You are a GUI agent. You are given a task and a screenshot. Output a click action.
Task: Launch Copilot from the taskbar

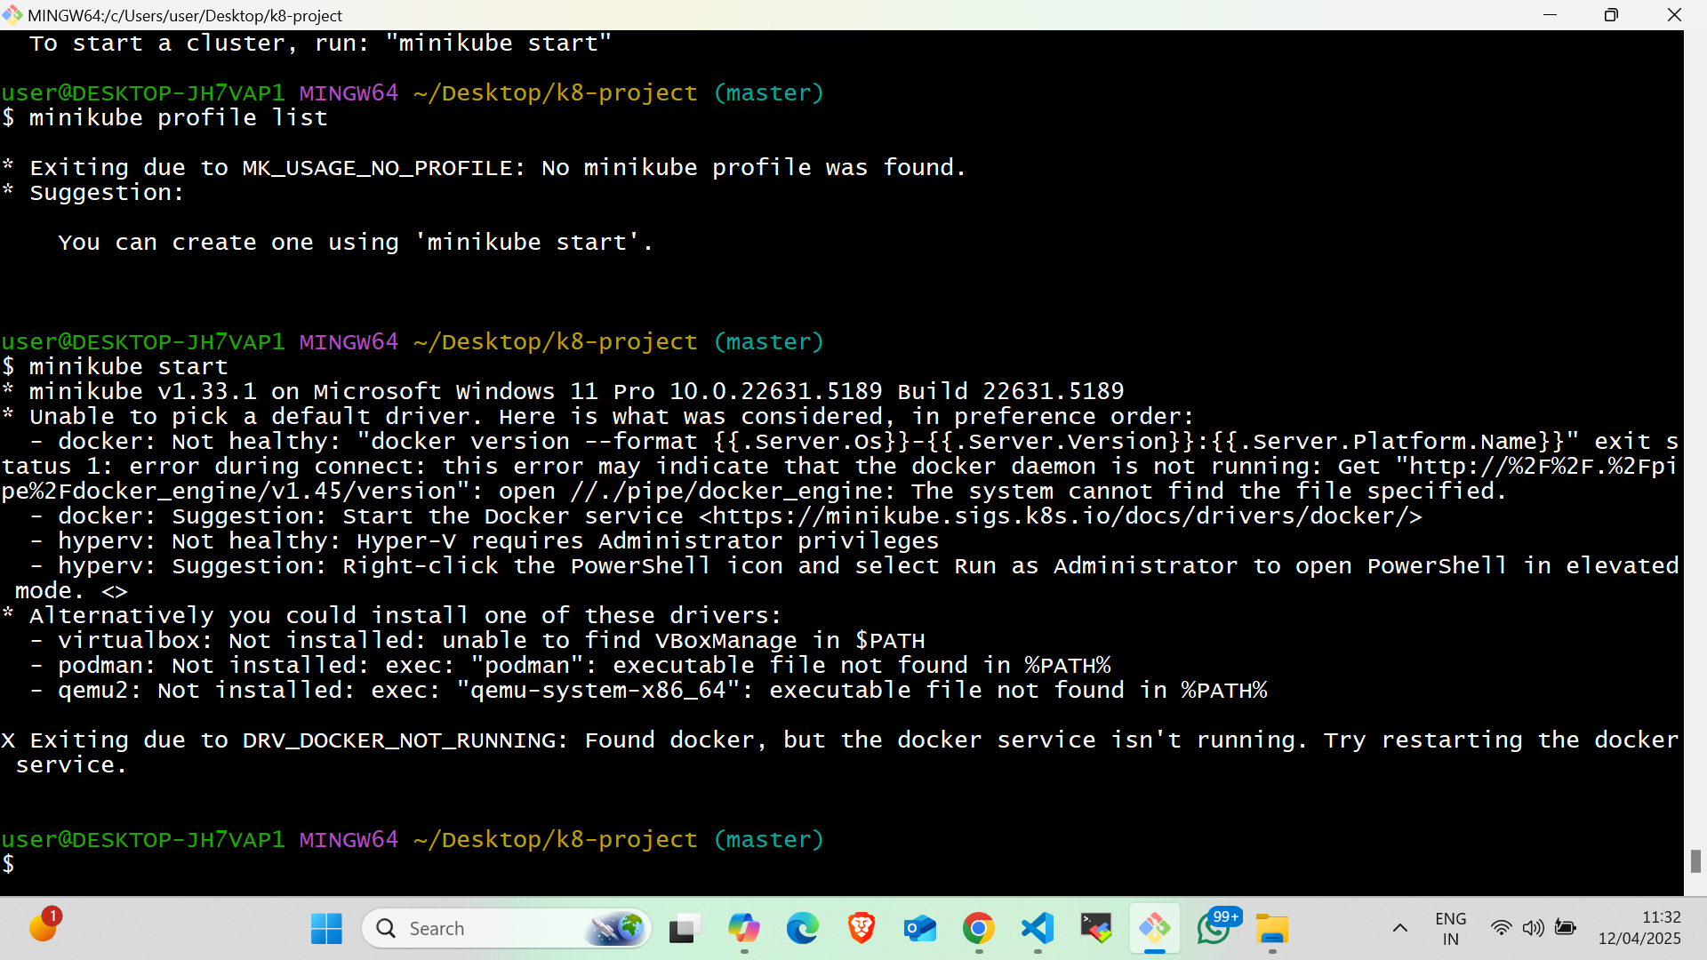click(x=743, y=929)
